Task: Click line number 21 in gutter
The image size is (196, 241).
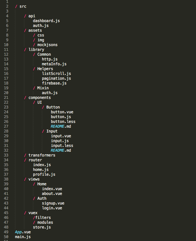Action: click(x=6, y=98)
